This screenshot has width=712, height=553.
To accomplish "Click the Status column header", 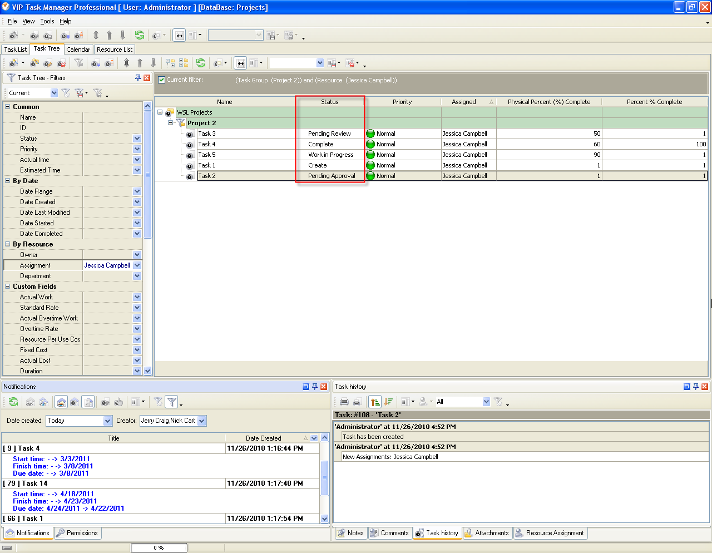I will click(329, 102).
